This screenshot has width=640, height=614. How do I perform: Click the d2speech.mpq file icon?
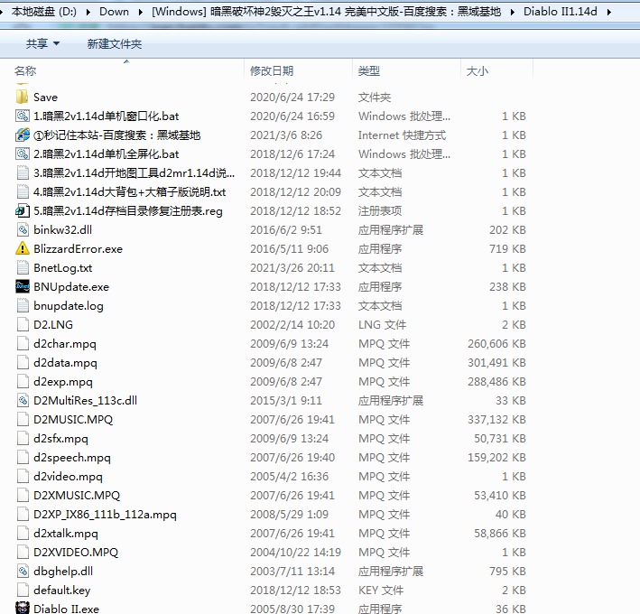[23, 458]
